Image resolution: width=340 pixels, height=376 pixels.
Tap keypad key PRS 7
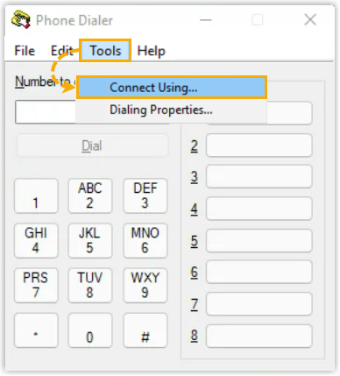click(36, 286)
